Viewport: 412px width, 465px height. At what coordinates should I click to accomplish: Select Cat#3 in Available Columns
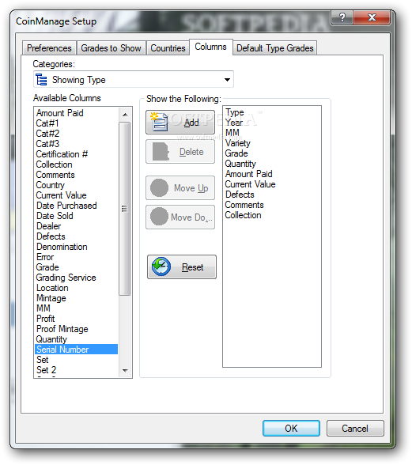(77, 144)
